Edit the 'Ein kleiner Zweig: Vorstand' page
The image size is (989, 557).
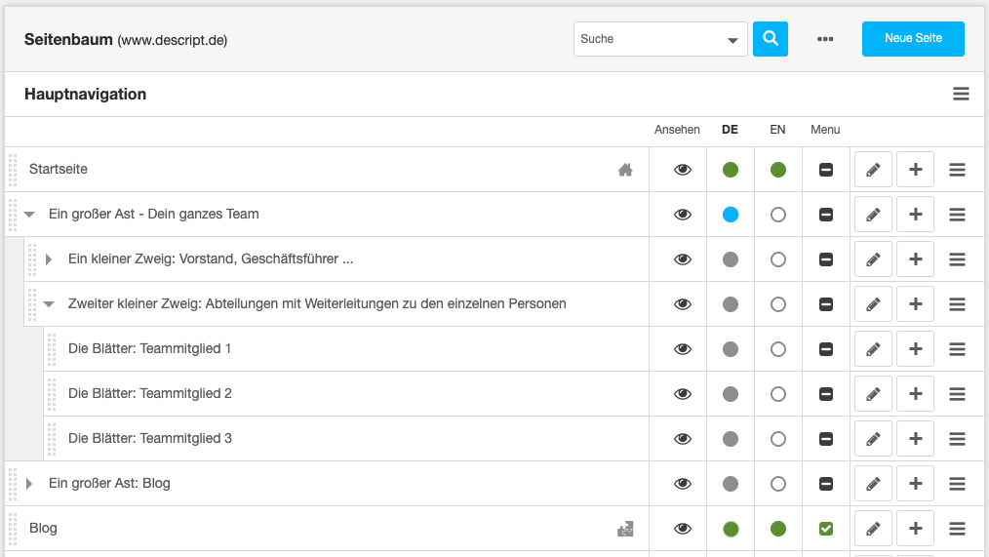tap(873, 259)
